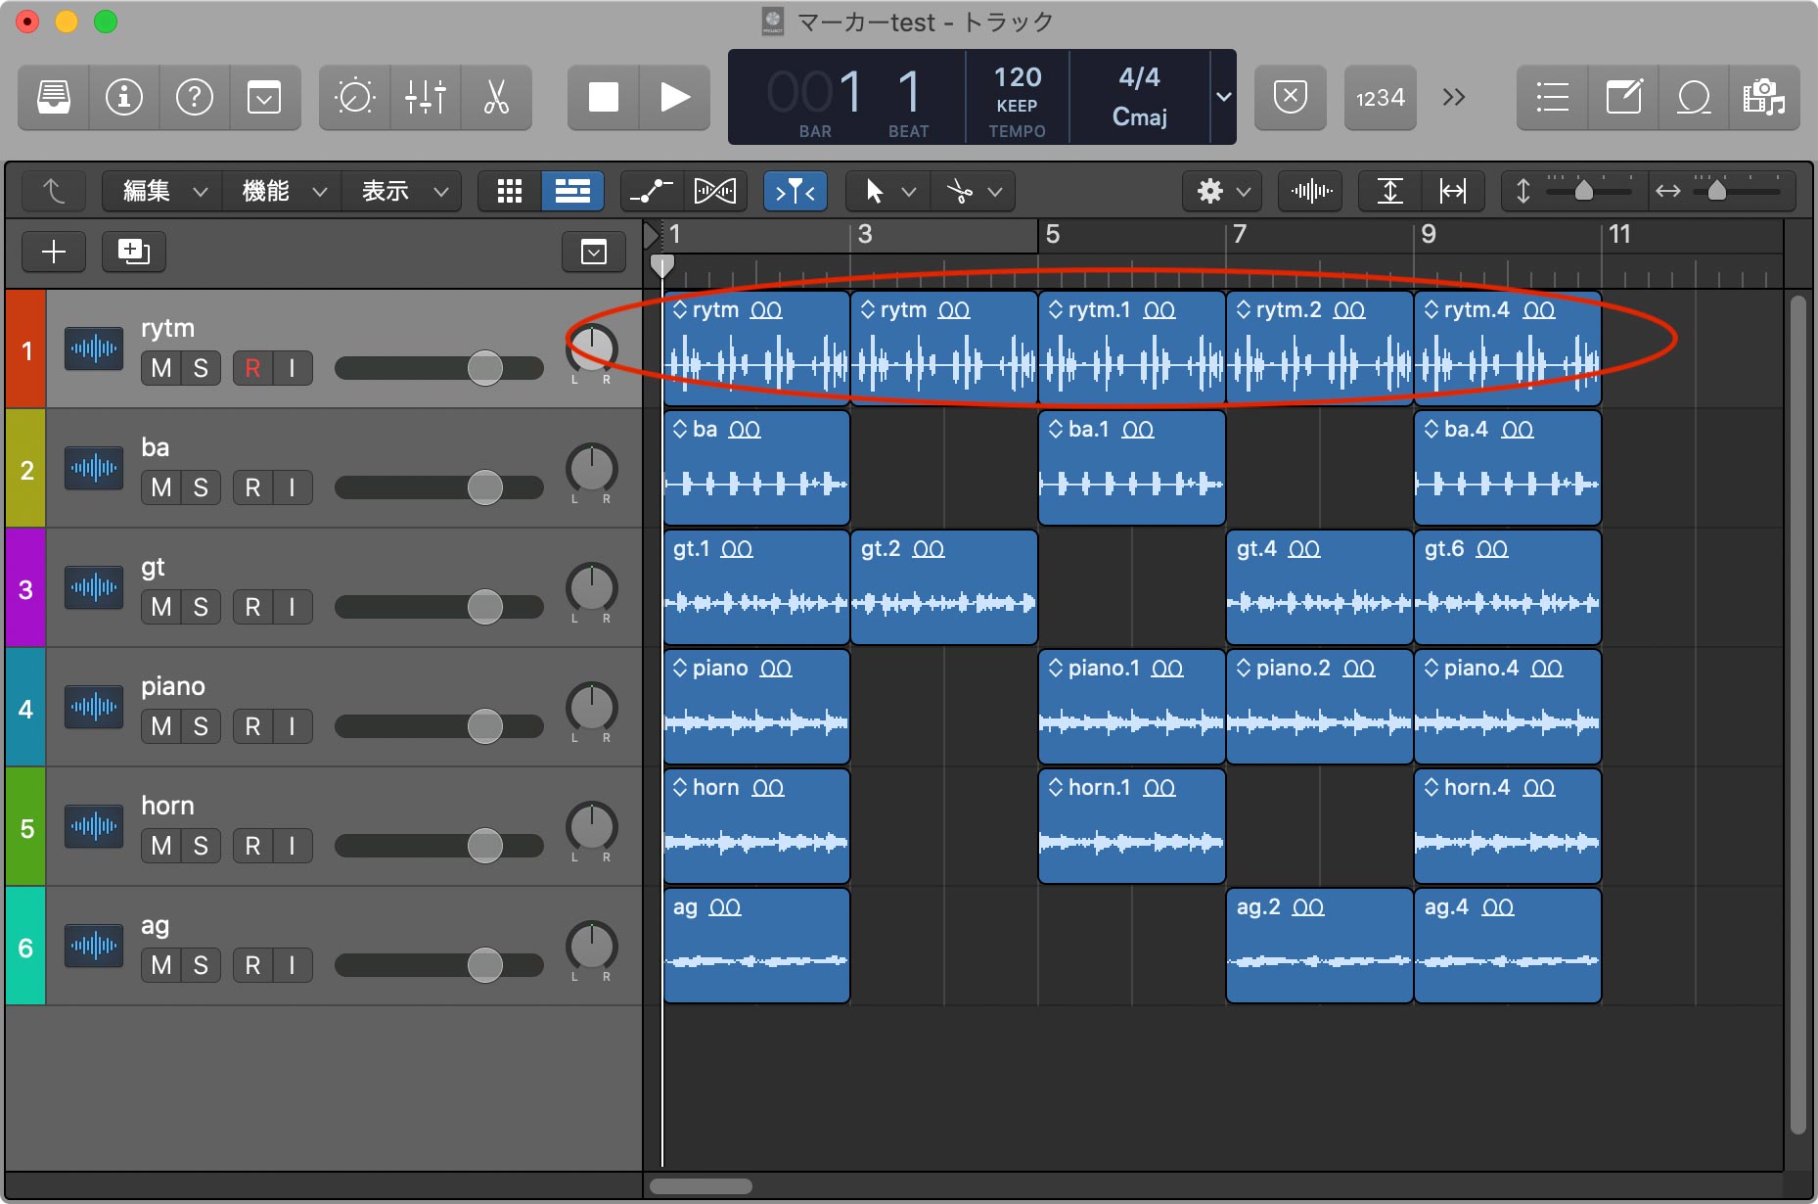Screen dimensions: 1818x1204
Task: Select the ag.4 audio region
Action: click(x=1508, y=946)
